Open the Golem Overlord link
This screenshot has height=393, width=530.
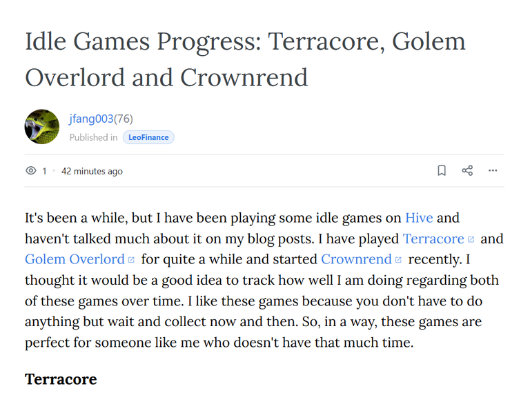(x=75, y=259)
